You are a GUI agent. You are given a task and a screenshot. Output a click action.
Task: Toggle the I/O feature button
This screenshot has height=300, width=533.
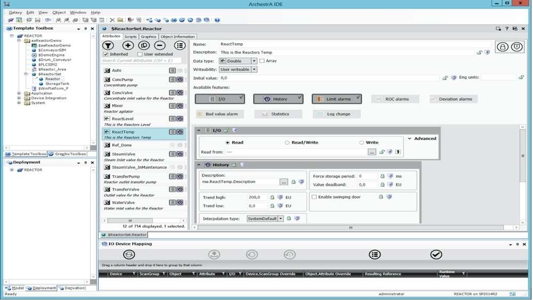click(220, 99)
